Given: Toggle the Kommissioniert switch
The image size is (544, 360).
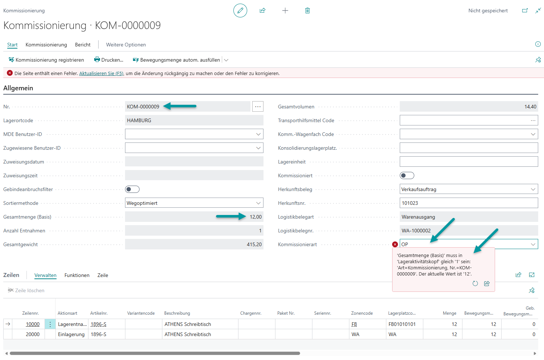Looking at the screenshot, I should point(407,175).
